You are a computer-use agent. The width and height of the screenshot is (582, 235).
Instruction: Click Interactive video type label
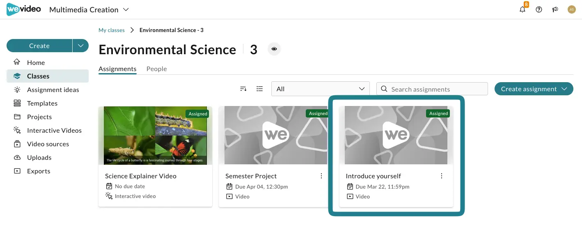[x=135, y=196]
